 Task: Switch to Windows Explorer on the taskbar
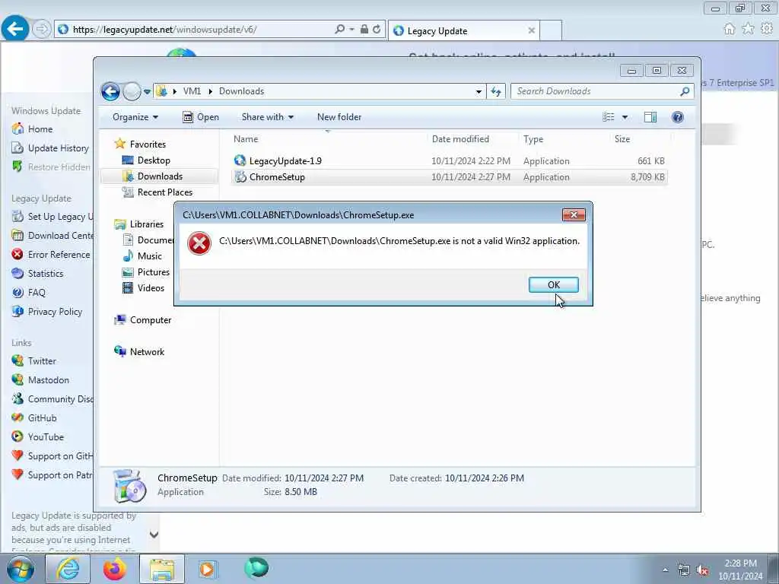tap(162, 569)
